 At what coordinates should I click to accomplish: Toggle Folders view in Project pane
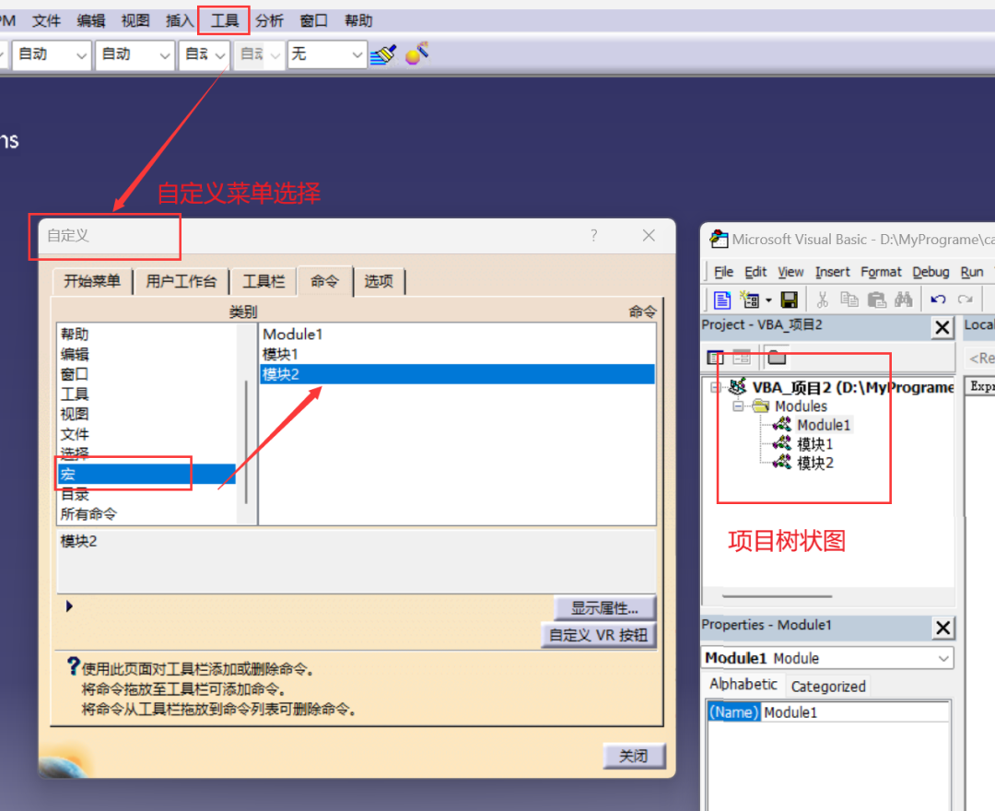click(777, 358)
